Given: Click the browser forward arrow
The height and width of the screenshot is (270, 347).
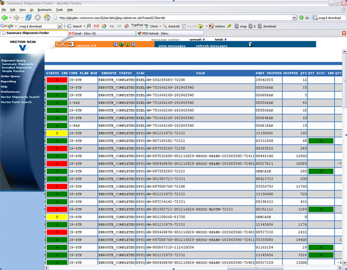Looking at the screenshot, I should tap(16, 17).
